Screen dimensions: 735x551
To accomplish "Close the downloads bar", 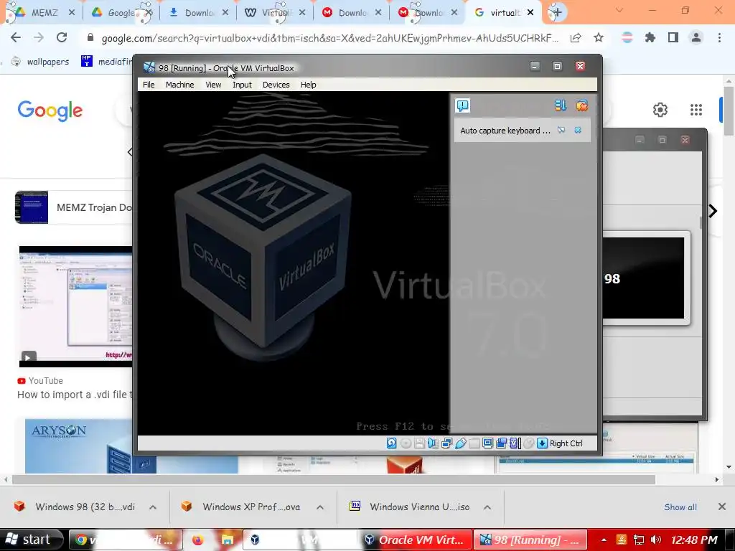I will click(x=722, y=507).
